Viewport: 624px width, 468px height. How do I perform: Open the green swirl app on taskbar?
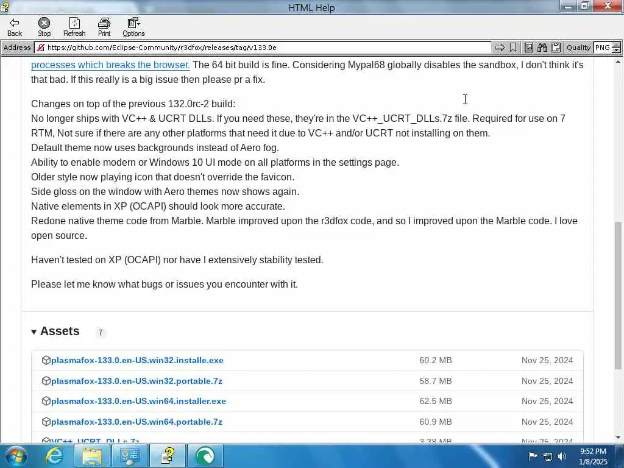[x=205, y=456]
